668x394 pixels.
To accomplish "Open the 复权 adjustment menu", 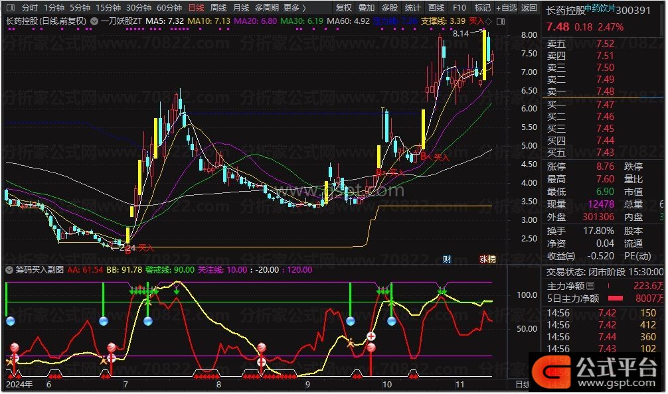I will click(x=344, y=8).
